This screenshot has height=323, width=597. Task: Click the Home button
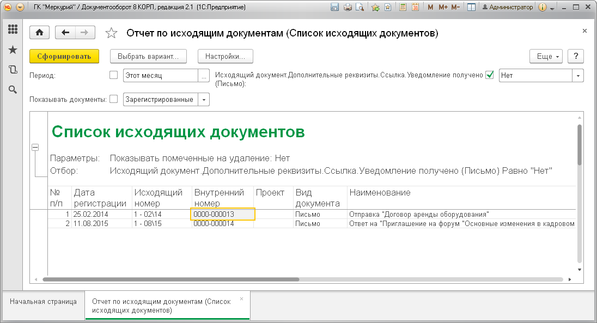39,33
